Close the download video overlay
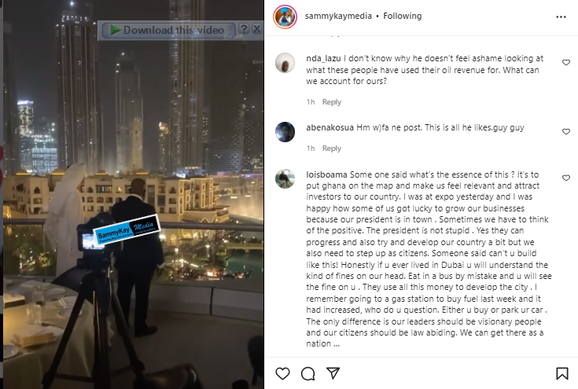 click(x=257, y=29)
